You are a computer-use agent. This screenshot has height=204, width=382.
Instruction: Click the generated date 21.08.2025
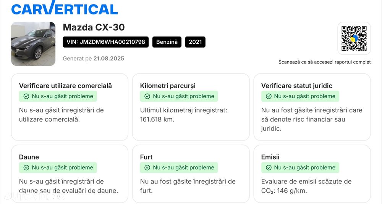(109, 59)
